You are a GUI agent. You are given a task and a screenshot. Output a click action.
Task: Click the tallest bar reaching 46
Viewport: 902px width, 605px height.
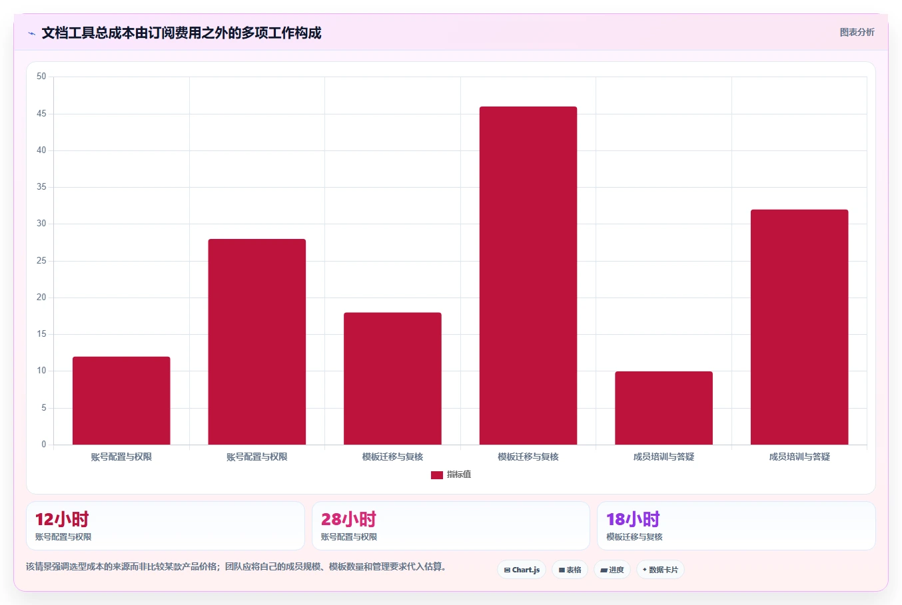point(528,276)
